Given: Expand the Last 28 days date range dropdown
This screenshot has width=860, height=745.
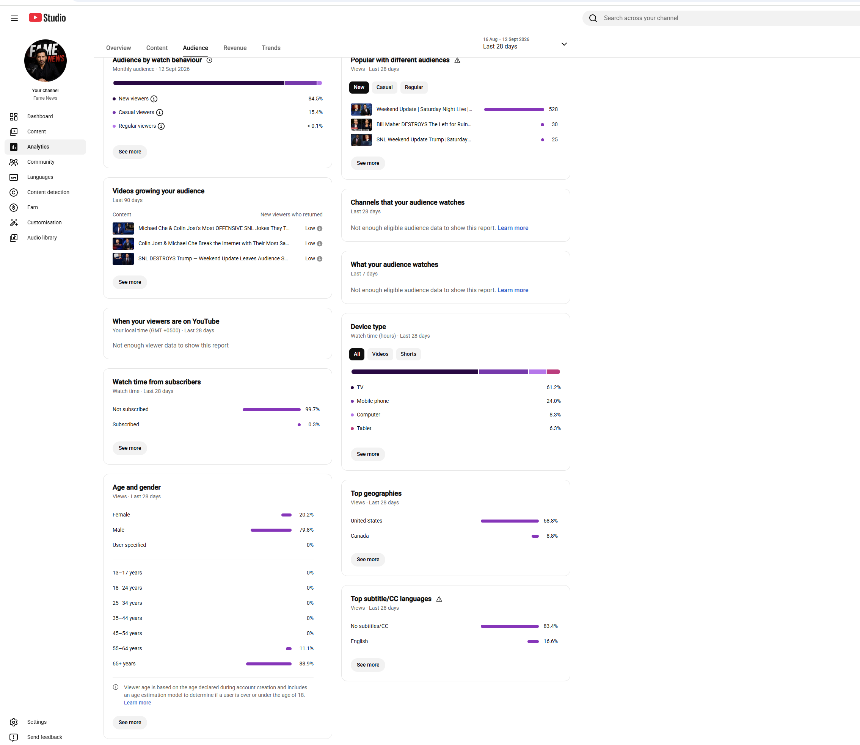Looking at the screenshot, I should click(x=525, y=43).
